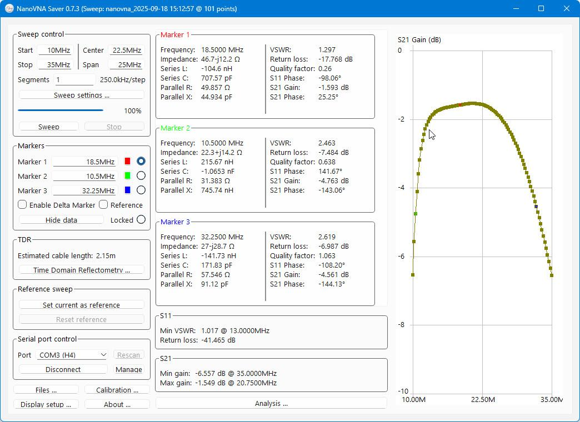The height and width of the screenshot is (422, 580).
Task: Click the red Marker 1 point on S21 chart
Action: (x=460, y=105)
